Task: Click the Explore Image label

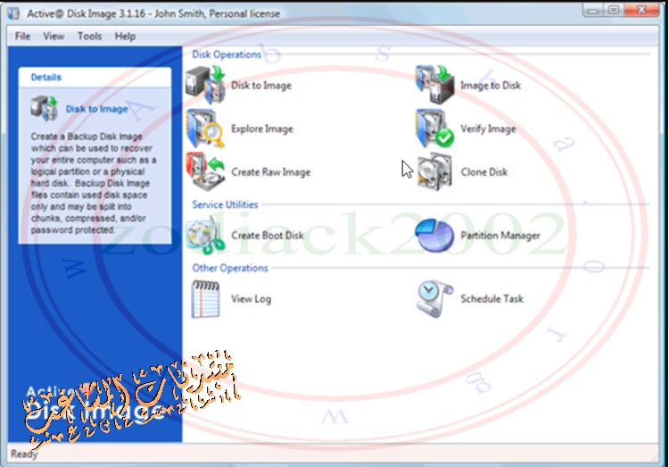Action: tap(262, 129)
